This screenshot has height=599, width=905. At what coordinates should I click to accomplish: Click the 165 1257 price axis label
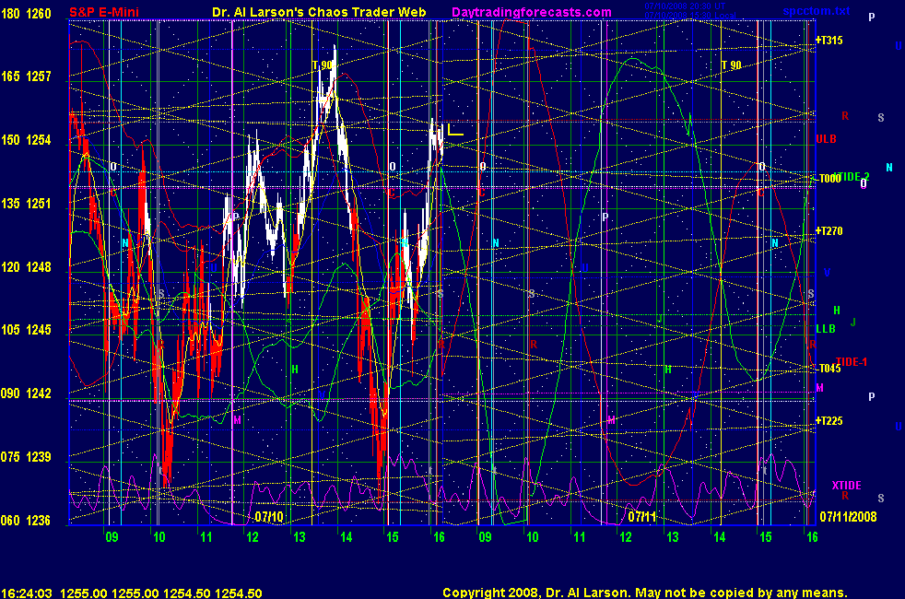[26, 76]
